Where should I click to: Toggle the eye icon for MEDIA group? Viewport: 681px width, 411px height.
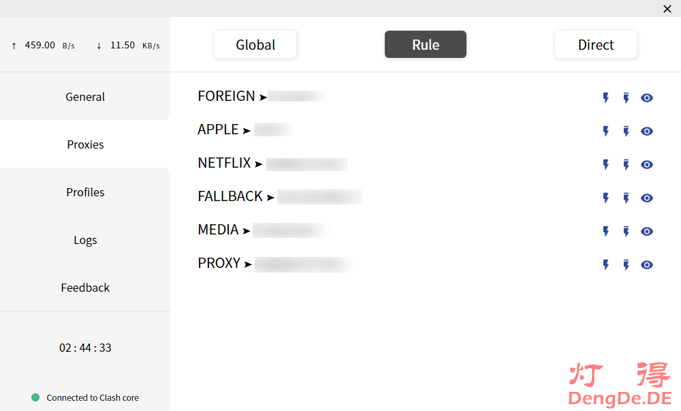tap(647, 231)
